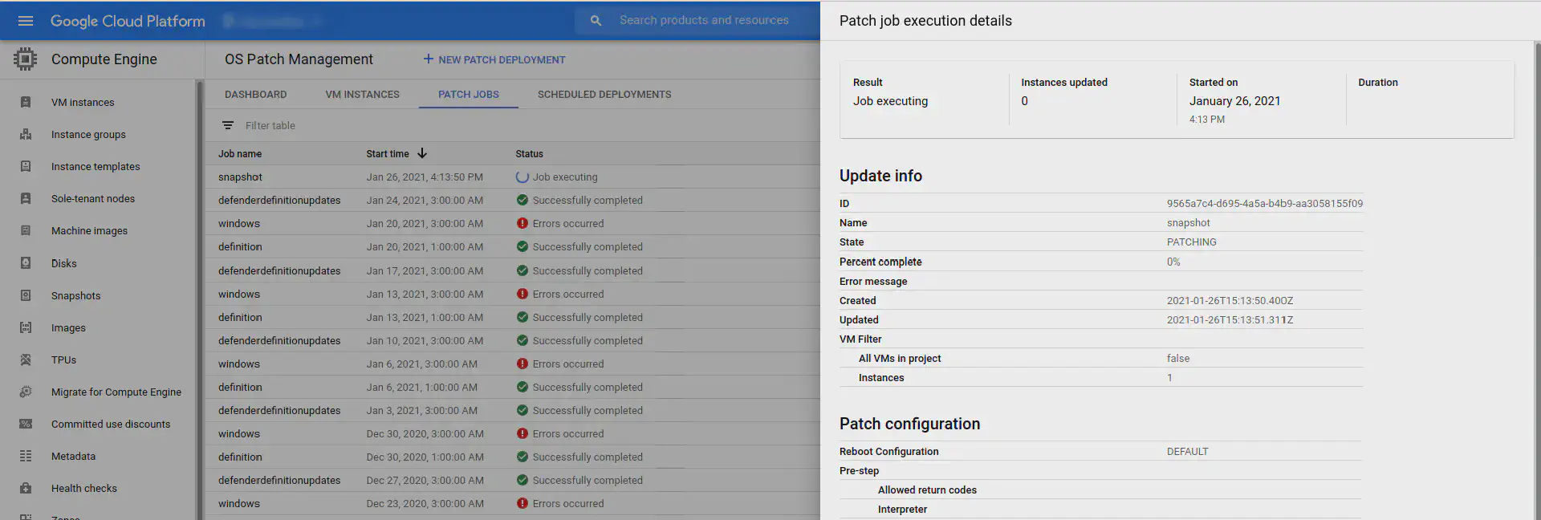Image resolution: width=1541 pixels, height=520 pixels.
Task: Click the Health checks sidebar icon
Action: [26, 488]
